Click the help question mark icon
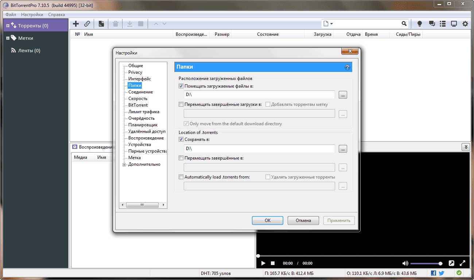 [x=347, y=67]
